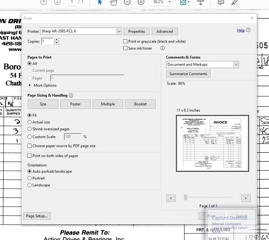Go to next page arrow in toolbar
The height and width of the screenshot is (240, 269).
[x=57, y=2]
